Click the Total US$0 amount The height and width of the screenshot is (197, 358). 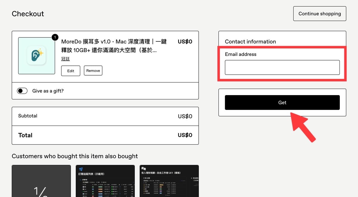pyautogui.click(x=185, y=135)
